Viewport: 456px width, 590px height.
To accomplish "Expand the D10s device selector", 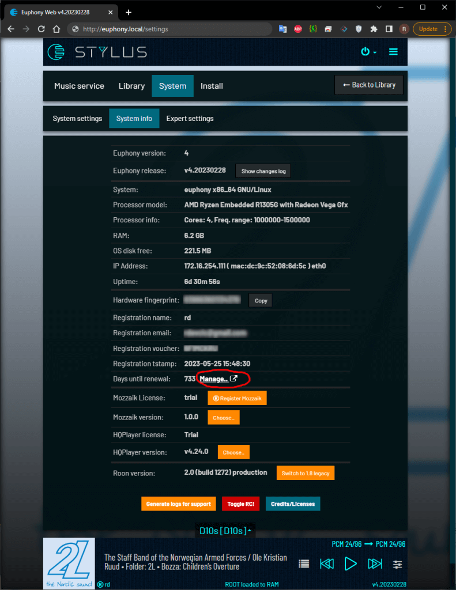I will [225, 531].
